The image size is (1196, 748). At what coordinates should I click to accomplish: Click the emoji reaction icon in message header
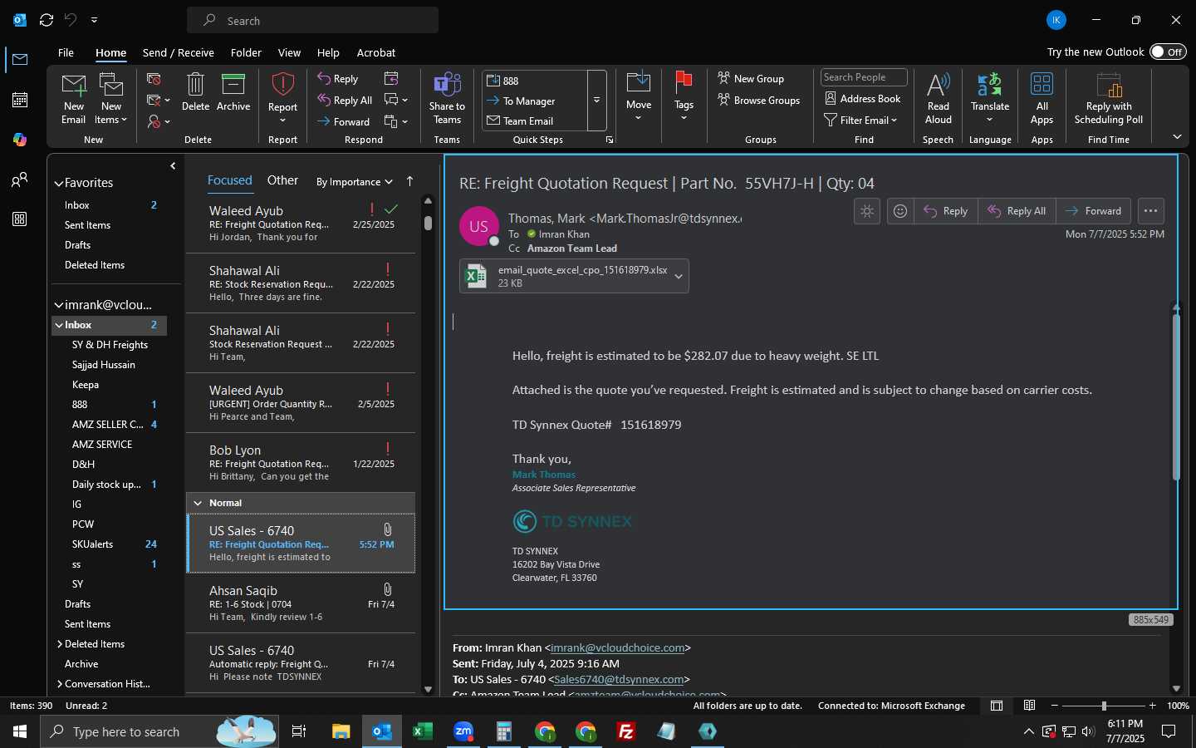point(900,211)
